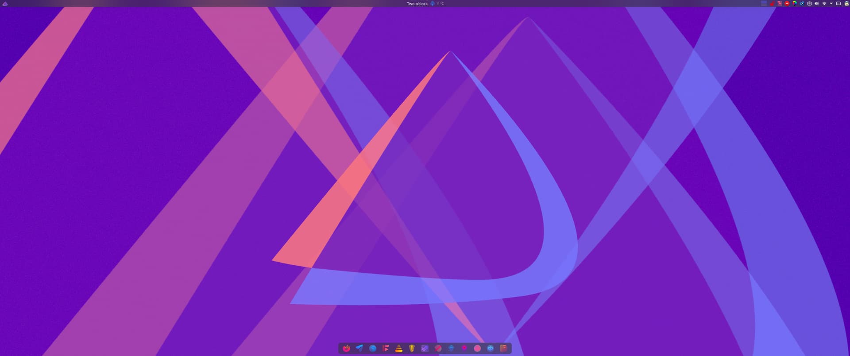This screenshot has width=850, height=356.
Task: Open the red F-shaped app in dock
Action: 386,348
